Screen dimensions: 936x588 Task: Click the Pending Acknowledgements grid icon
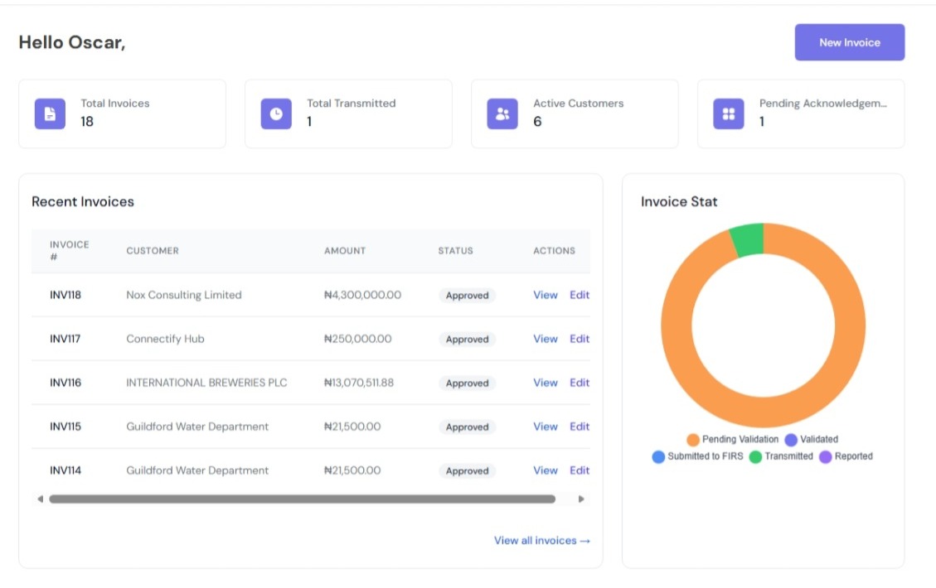tap(728, 113)
